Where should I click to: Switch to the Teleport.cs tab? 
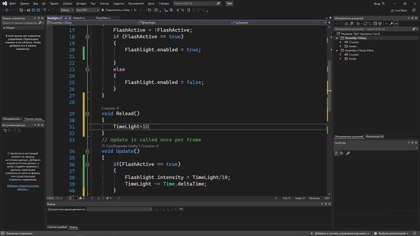(79, 18)
